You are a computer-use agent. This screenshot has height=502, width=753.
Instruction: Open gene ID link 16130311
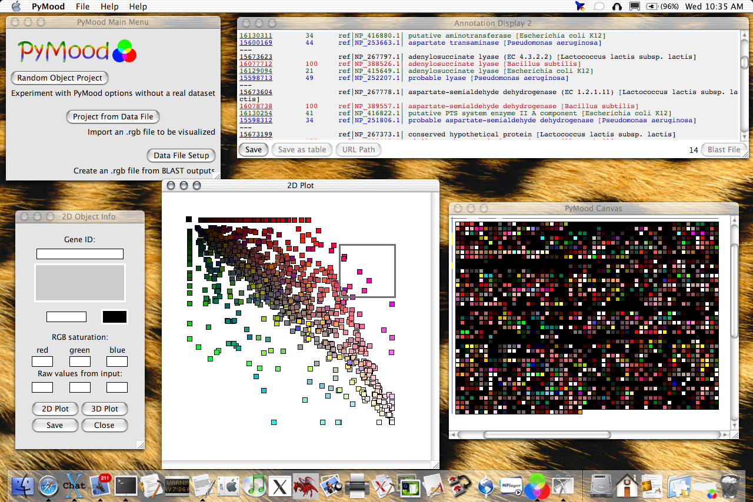click(256, 36)
